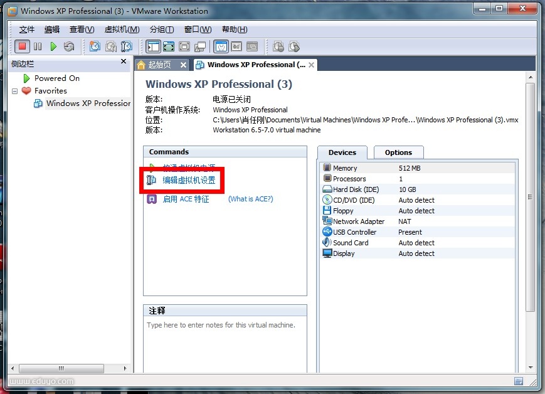Viewport: 545px width, 394px height.
Task: Click 编辑虚拟机设置 link
Action: coord(189,181)
